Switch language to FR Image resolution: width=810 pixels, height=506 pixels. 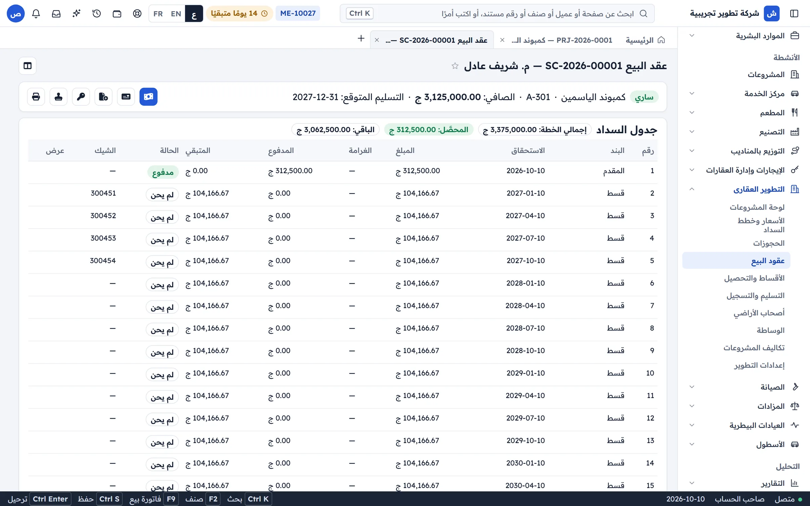pyautogui.click(x=158, y=13)
